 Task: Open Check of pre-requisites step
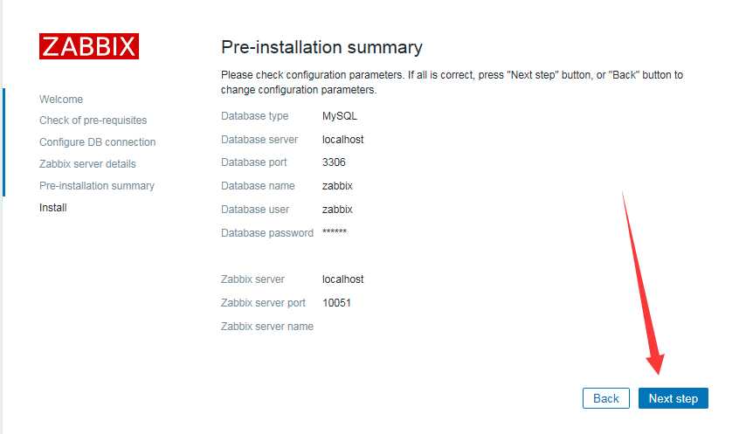coord(93,121)
